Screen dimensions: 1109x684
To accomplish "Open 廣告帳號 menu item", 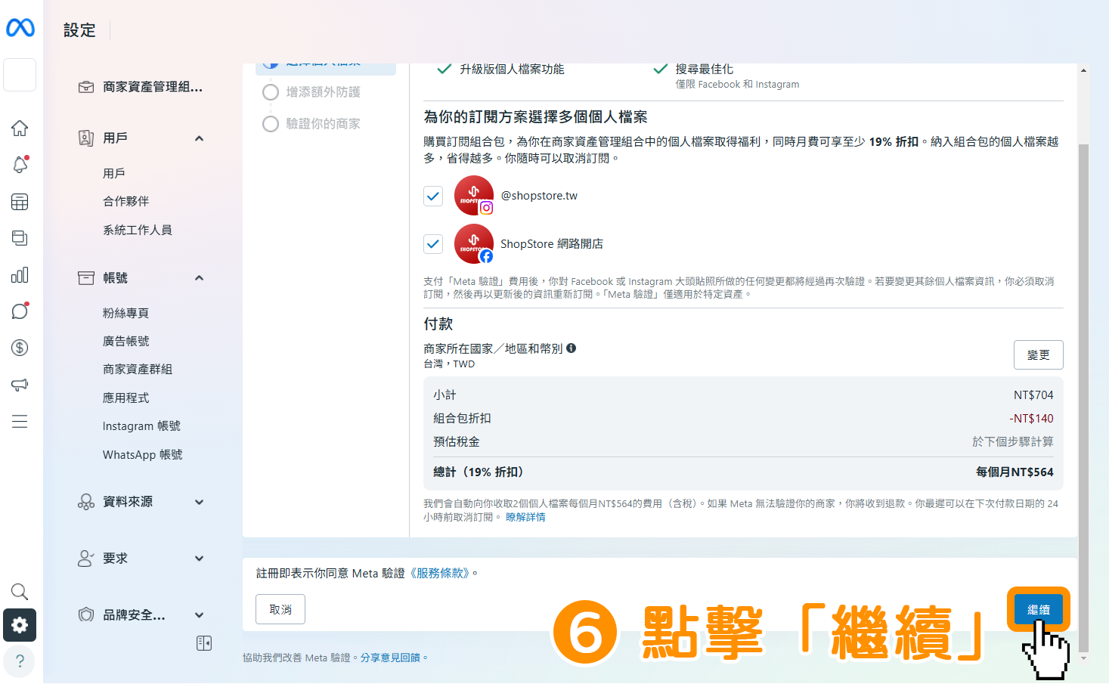I will (125, 341).
